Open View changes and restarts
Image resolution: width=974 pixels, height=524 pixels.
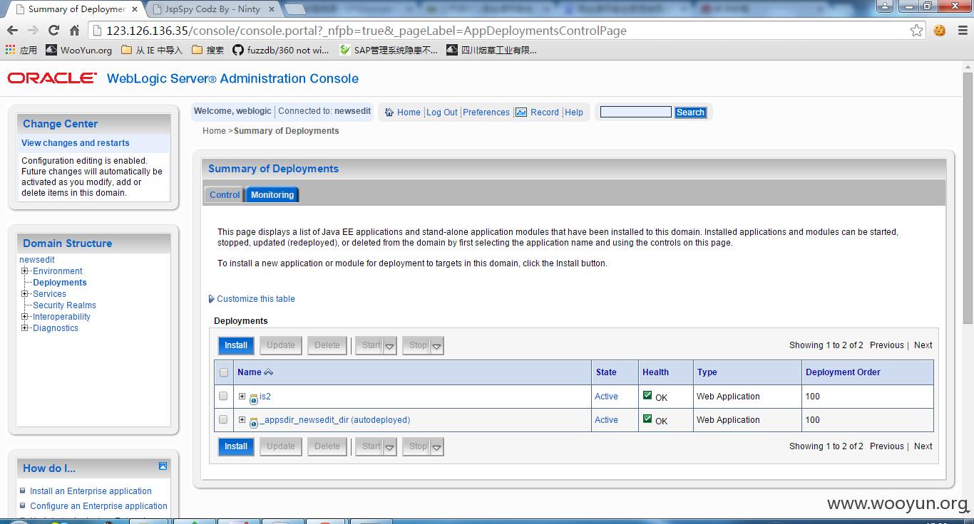click(76, 143)
